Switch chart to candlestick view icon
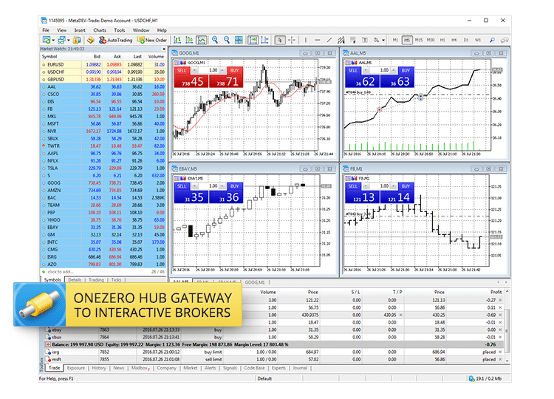The width and height of the screenshot is (554, 399). pos(188,40)
